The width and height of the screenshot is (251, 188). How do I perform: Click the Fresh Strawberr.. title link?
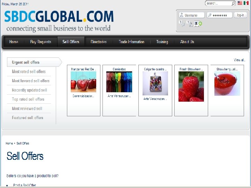(191, 69)
